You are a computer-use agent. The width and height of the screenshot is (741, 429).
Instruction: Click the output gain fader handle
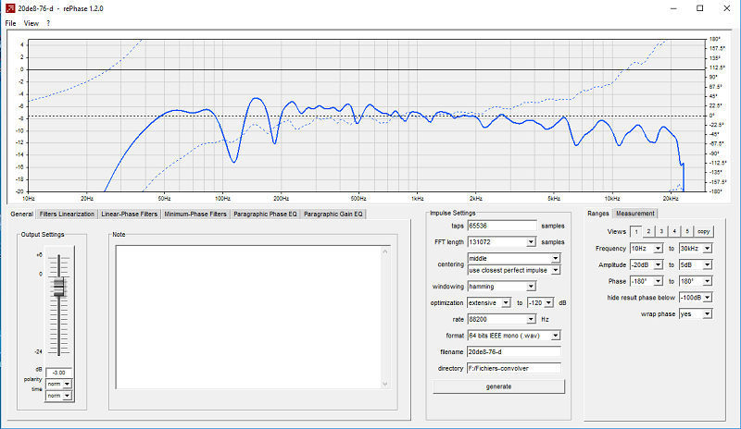coord(59,287)
